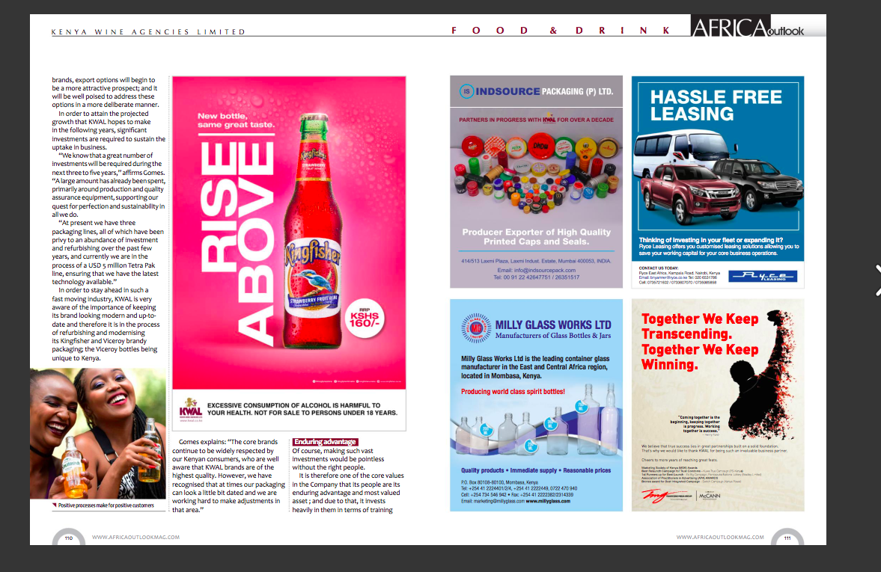This screenshot has width=881, height=572.
Task: Click 'Thinking of investing in your fleet' text
Action: 711,240
